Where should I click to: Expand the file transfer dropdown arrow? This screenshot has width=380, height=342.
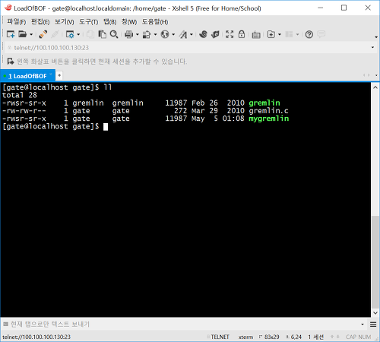pyautogui.click(x=155, y=34)
